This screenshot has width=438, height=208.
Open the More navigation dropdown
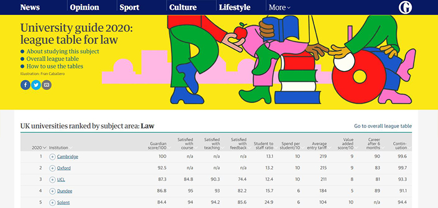tap(280, 8)
